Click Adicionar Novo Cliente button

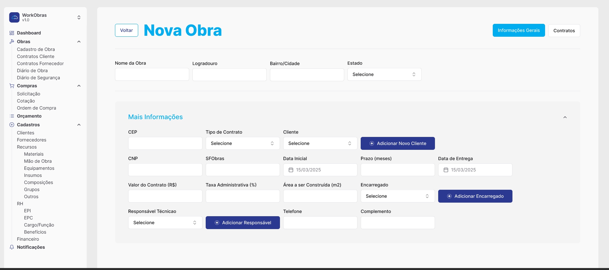click(397, 143)
